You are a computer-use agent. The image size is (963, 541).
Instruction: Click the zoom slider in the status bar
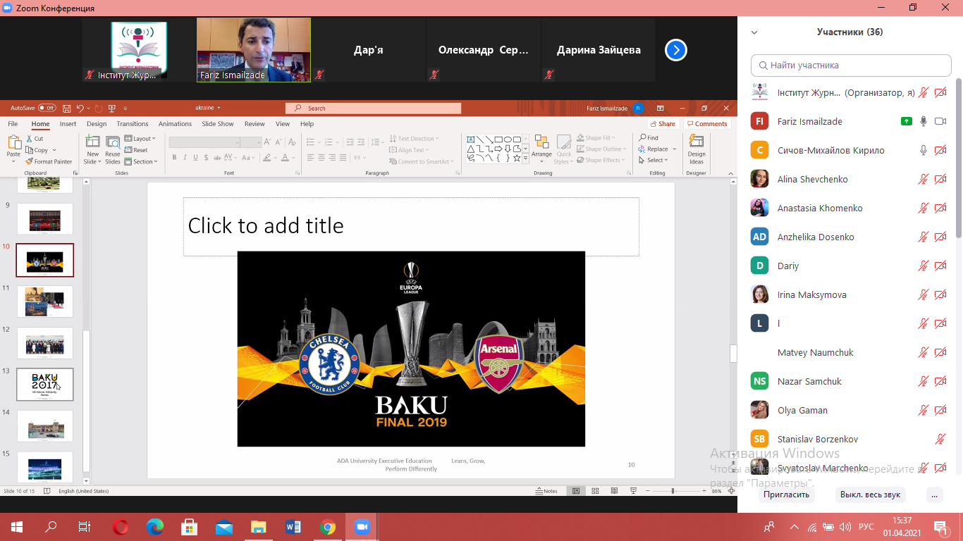673,491
